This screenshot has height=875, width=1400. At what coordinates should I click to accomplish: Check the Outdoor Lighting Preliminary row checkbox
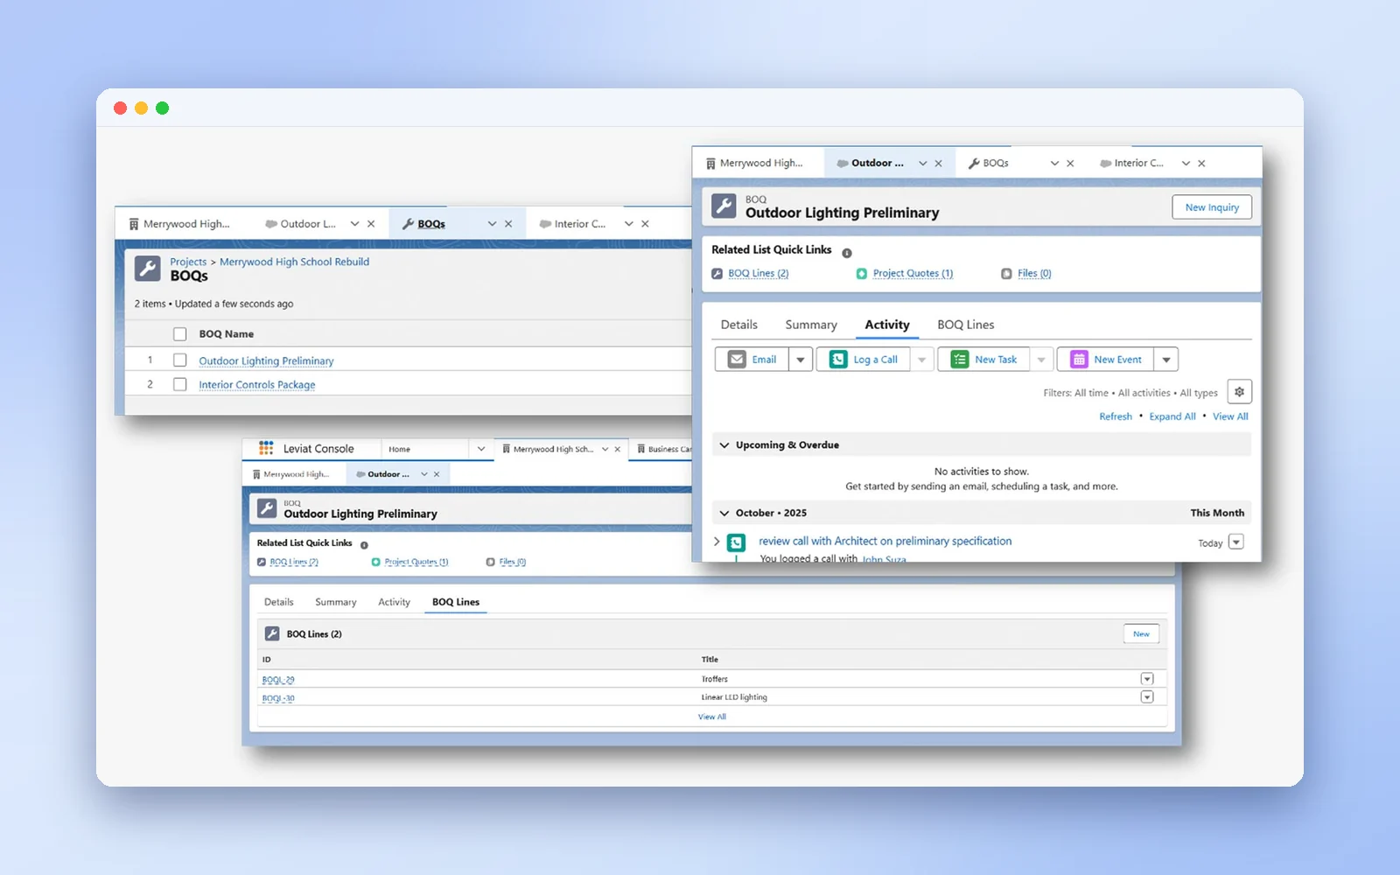tap(180, 360)
